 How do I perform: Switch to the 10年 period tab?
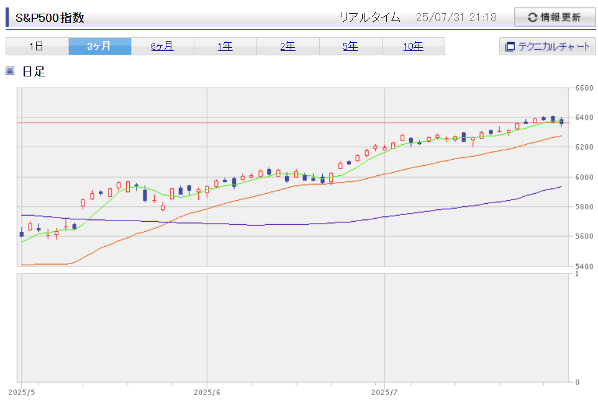pyautogui.click(x=414, y=46)
